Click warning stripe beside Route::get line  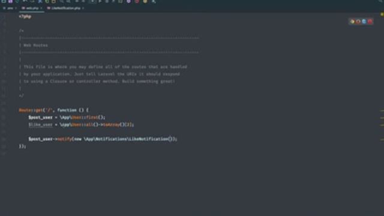click(x=382, y=110)
